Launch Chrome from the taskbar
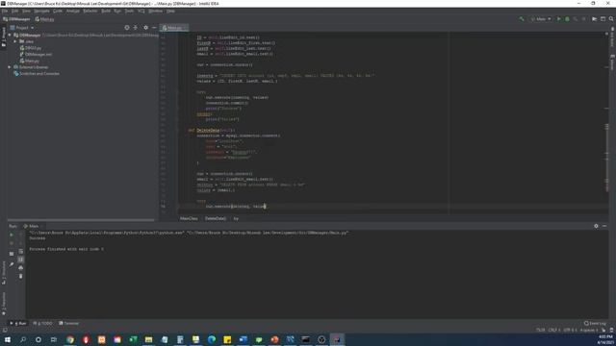 [x=70, y=339]
